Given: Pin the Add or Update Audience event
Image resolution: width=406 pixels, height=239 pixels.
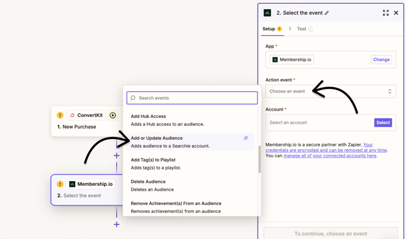Looking at the screenshot, I should [x=246, y=138].
